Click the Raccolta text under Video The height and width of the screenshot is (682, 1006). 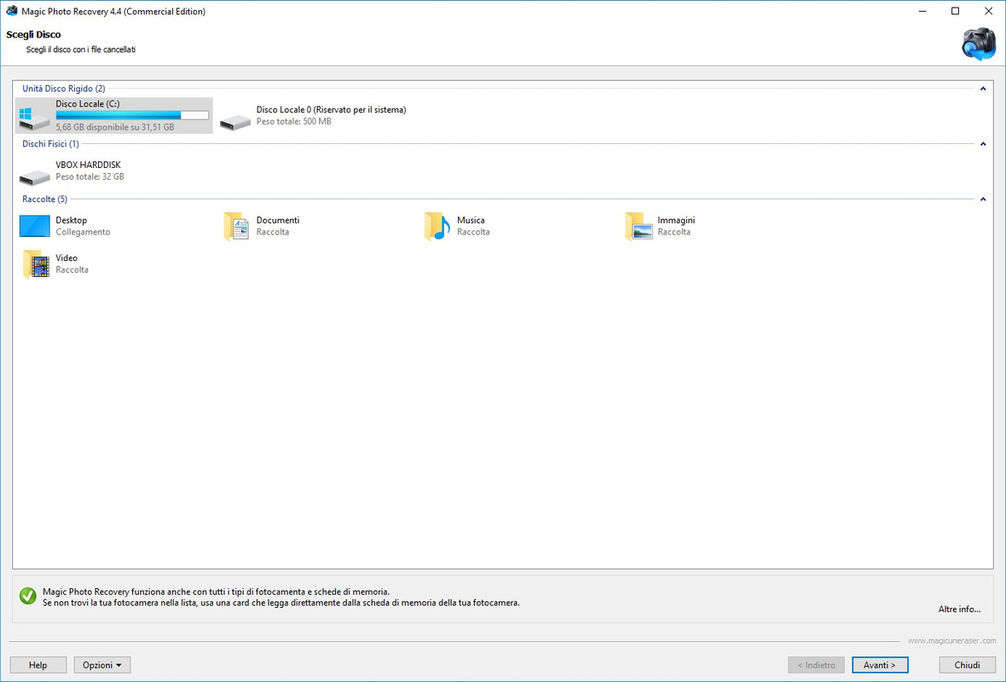pyautogui.click(x=72, y=269)
